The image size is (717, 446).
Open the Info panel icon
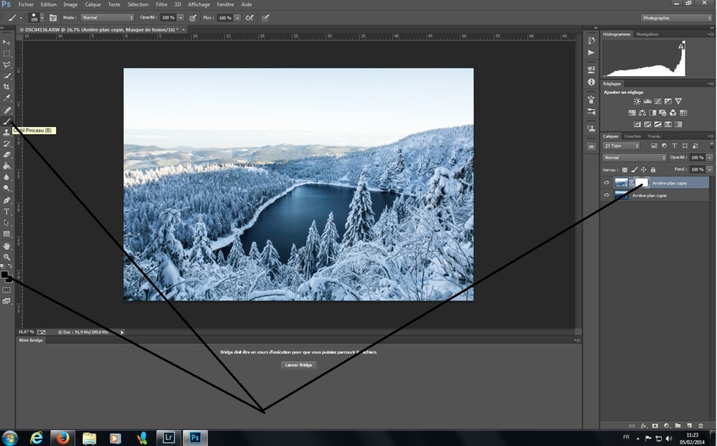(592, 82)
